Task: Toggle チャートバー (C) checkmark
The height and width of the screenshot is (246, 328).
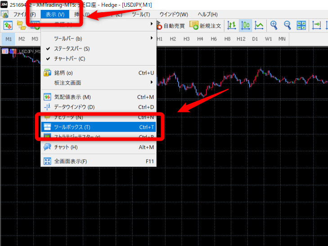Action: point(69,58)
